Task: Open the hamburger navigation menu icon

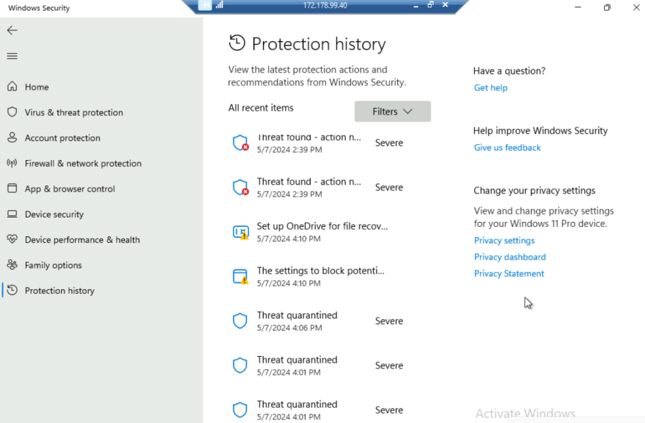Action: [x=12, y=56]
